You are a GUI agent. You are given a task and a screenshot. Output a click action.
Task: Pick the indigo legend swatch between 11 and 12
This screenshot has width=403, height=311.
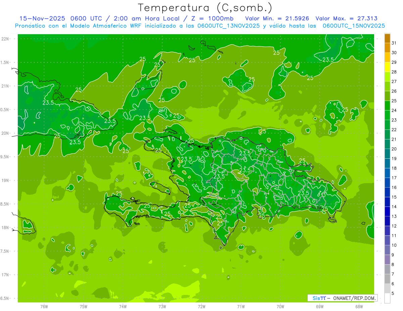coord(387,231)
